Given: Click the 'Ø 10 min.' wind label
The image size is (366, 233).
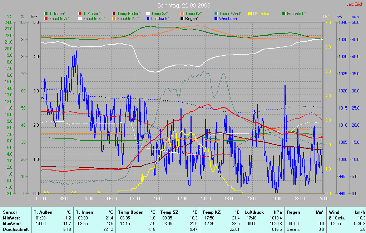Looking at the screenshot, I should click(x=337, y=218).
